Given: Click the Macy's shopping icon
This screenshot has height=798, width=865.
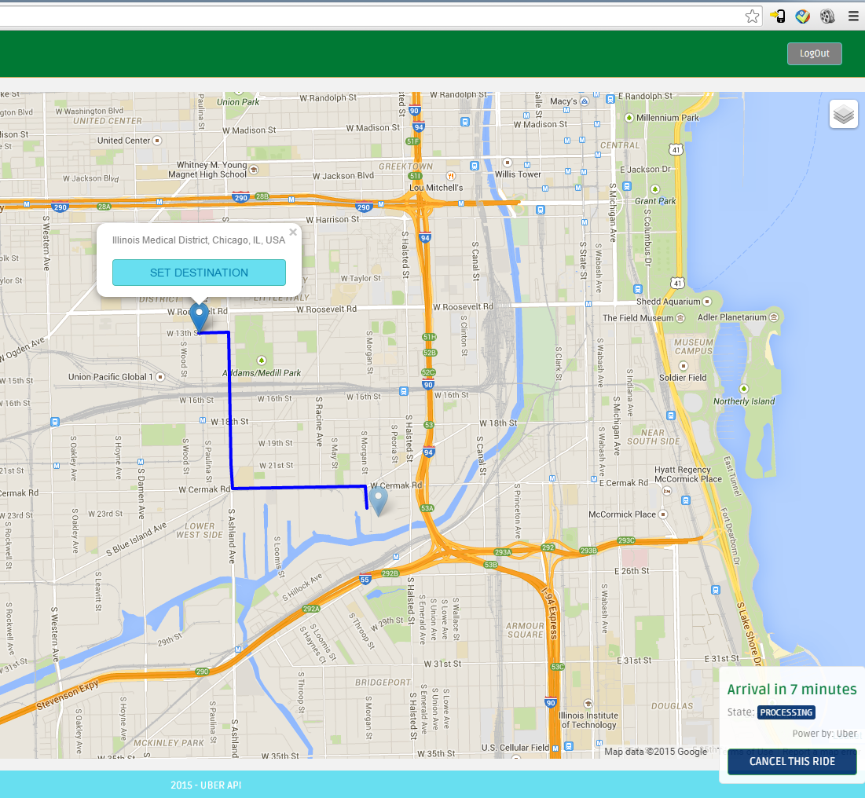Looking at the screenshot, I should pyautogui.click(x=585, y=101).
